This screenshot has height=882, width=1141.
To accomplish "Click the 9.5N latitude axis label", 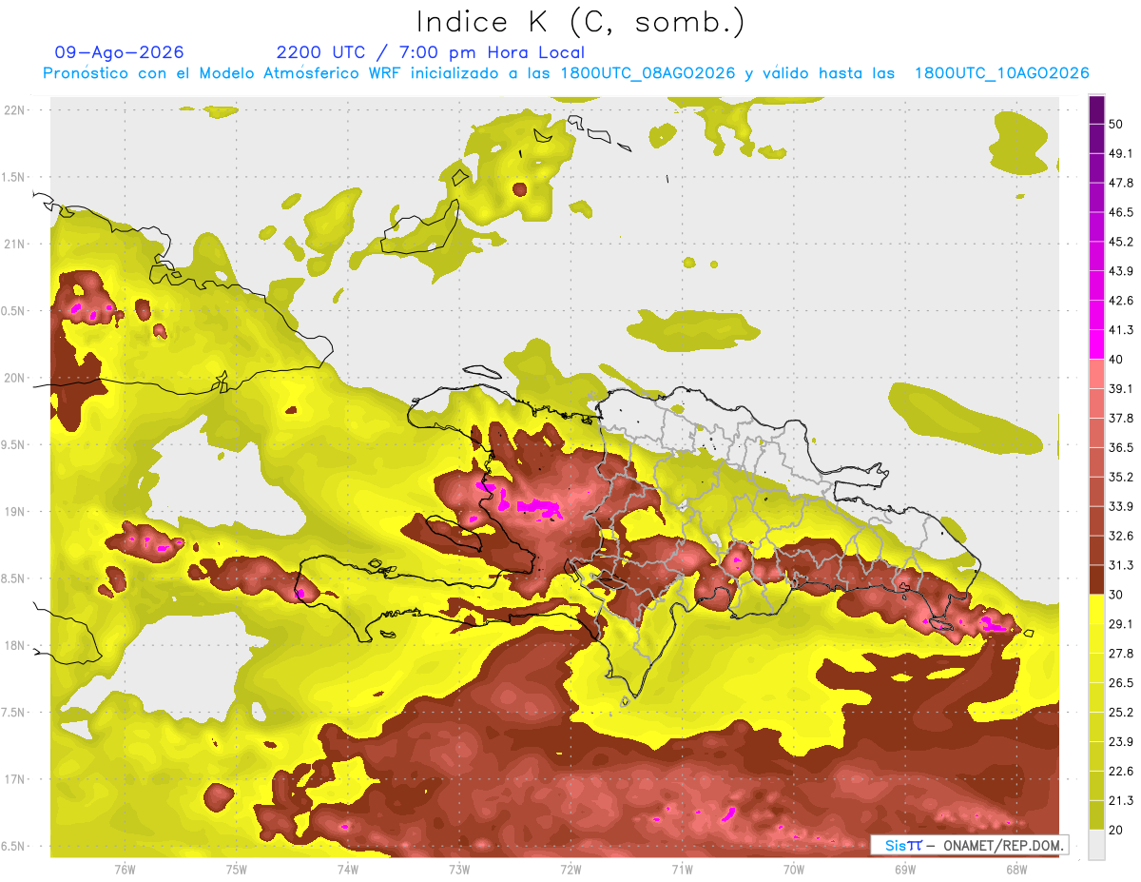I will (14, 445).
